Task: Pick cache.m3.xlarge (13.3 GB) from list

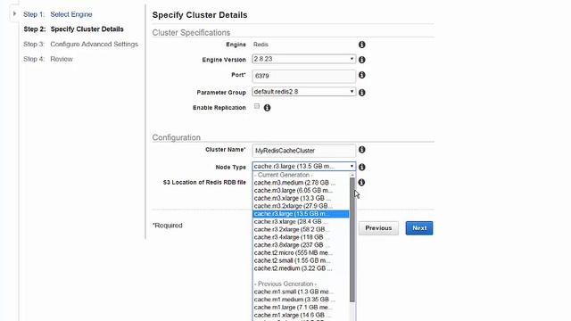Action: coord(301,198)
